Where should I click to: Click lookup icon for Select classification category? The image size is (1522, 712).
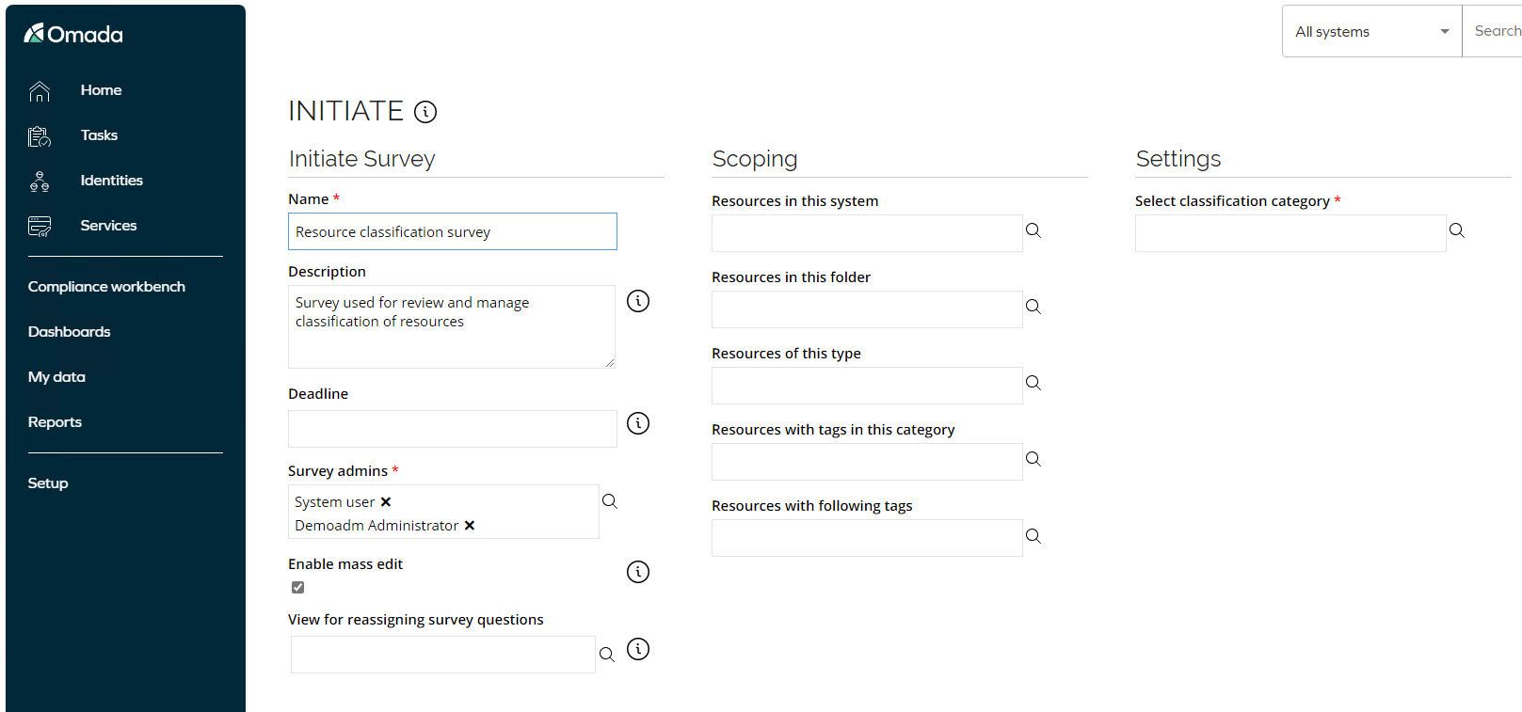(1457, 230)
